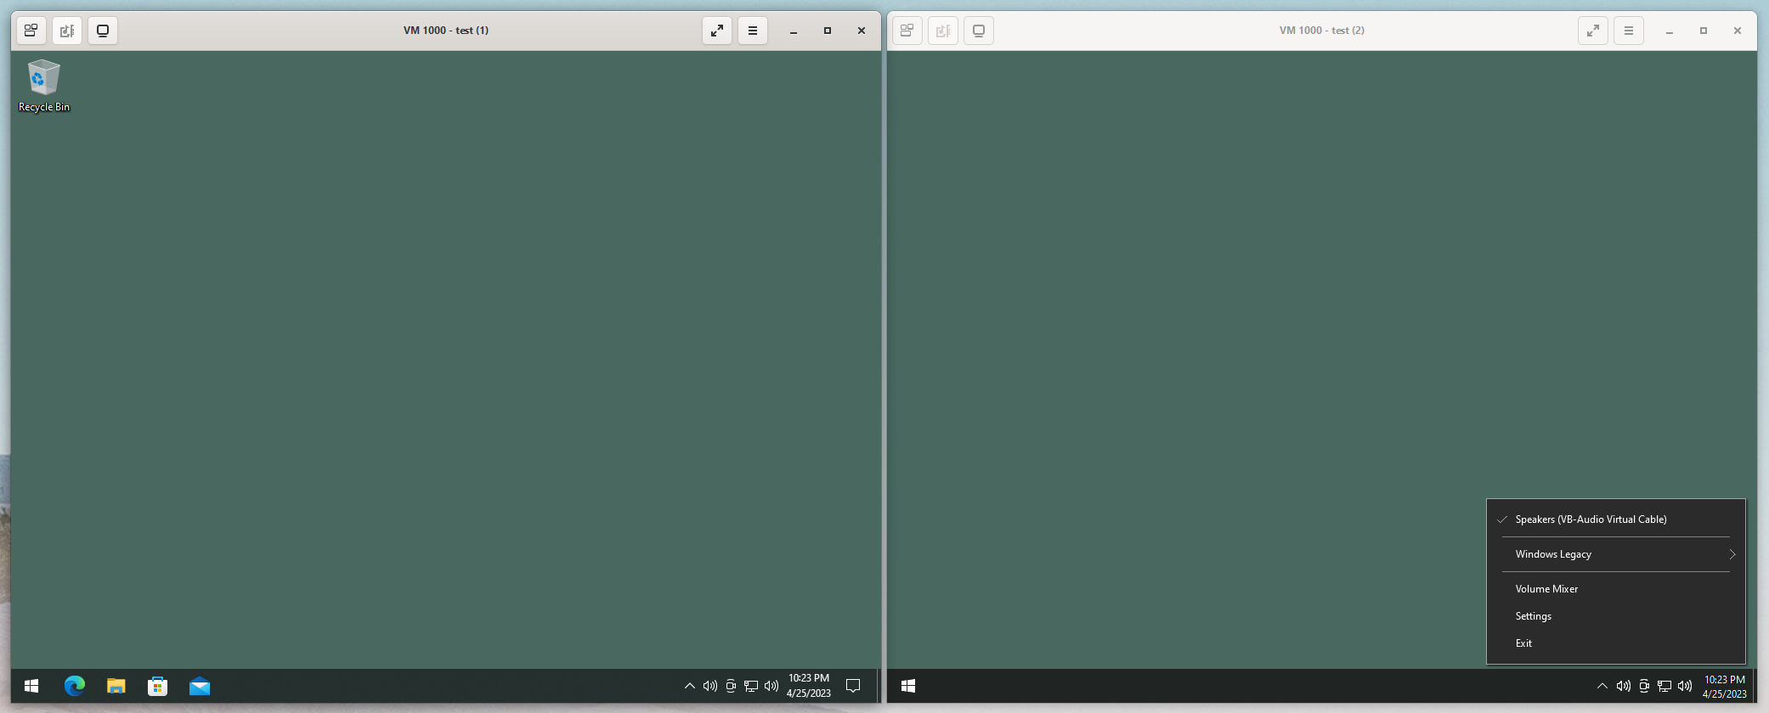This screenshot has width=1769, height=713.
Task: Open the Start menu in test (2) window
Action: [x=907, y=686]
